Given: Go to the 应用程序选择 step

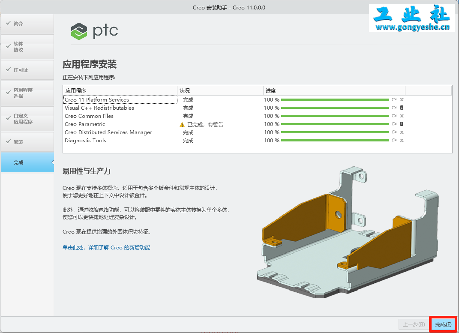Looking at the screenshot, I should click(x=27, y=93).
